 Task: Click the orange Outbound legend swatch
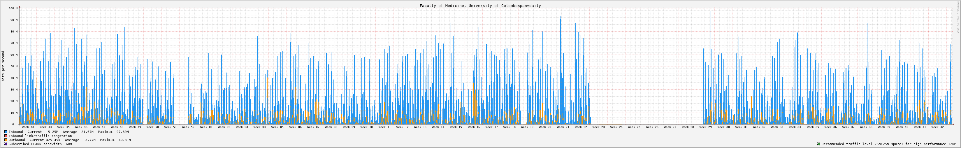pyautogui.click(x=6, y=140)
